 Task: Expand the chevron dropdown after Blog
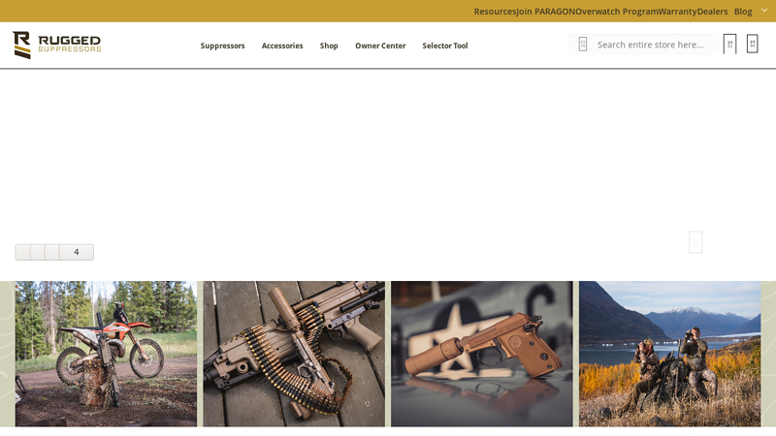pyautogui.click(x=764, y=11)
